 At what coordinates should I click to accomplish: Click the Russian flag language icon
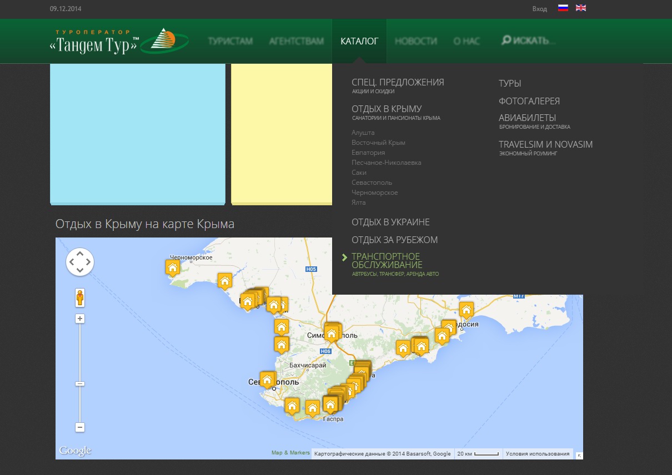click(x=563, y=8)
